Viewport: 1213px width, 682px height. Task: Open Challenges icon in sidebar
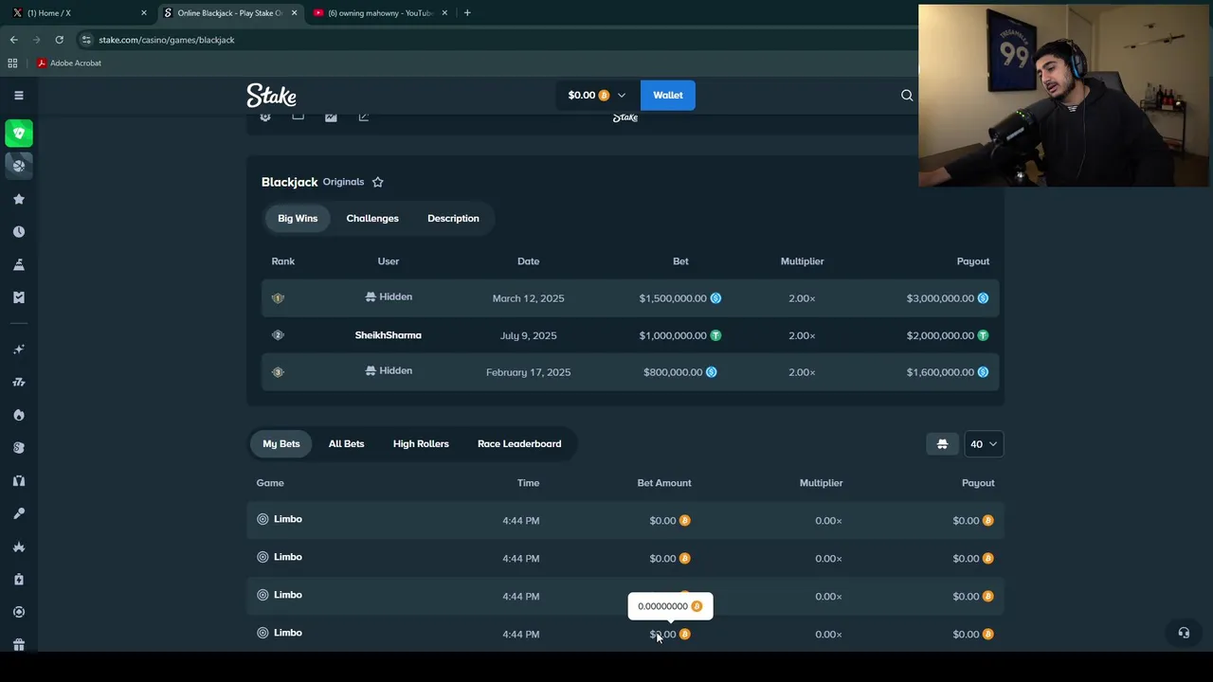click(18, 264)
